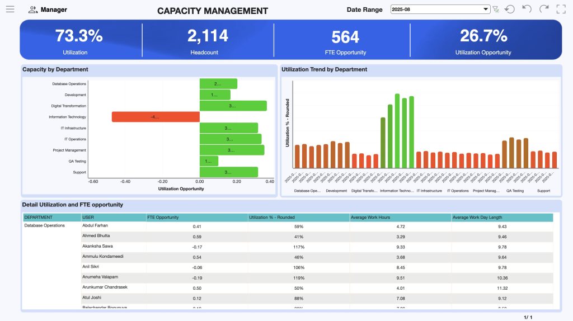Sort by the DEPARTMENT column header

tap(39, 217)
